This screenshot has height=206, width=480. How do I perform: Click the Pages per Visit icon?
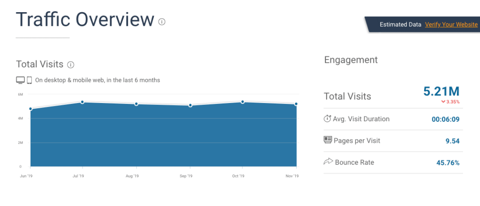point(328,140)
